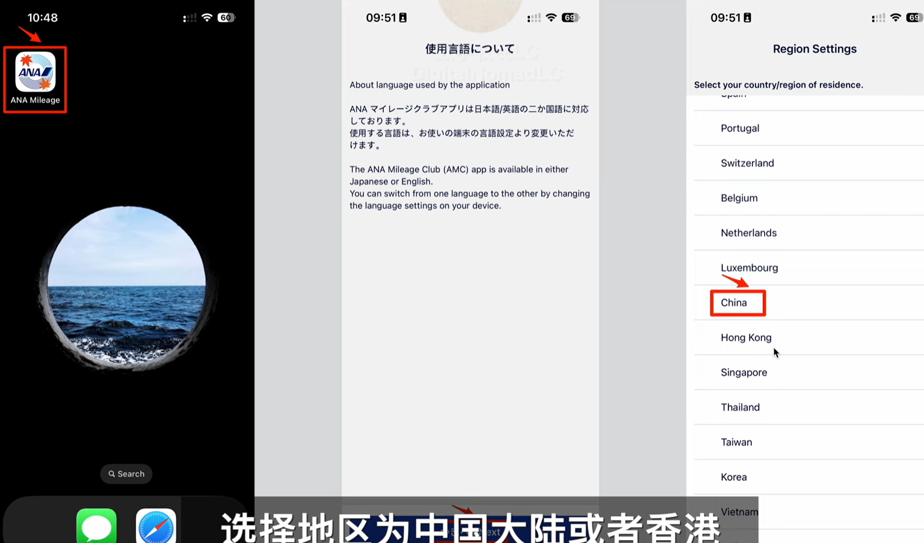Tap the battery indicator on the language info screen

[x=570, y=17]
